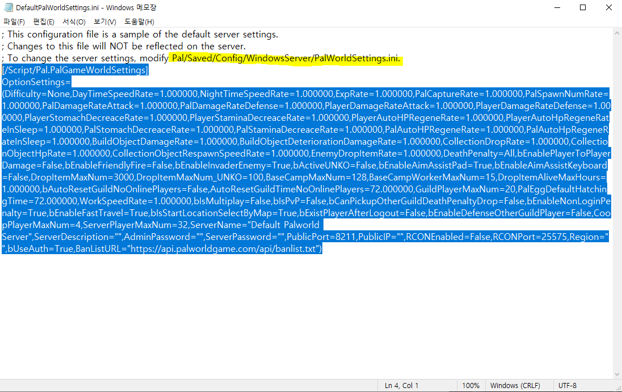622x392 pixels.
Task: Open the 파일(F) menu
Action: 14,22
